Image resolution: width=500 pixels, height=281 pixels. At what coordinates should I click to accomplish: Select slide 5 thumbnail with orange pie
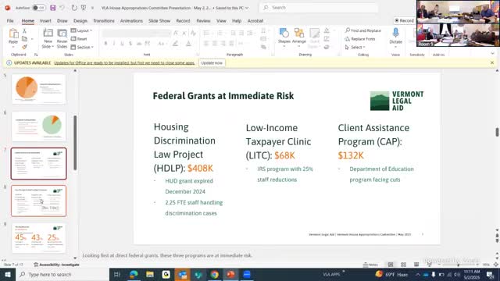pos(38,89)
